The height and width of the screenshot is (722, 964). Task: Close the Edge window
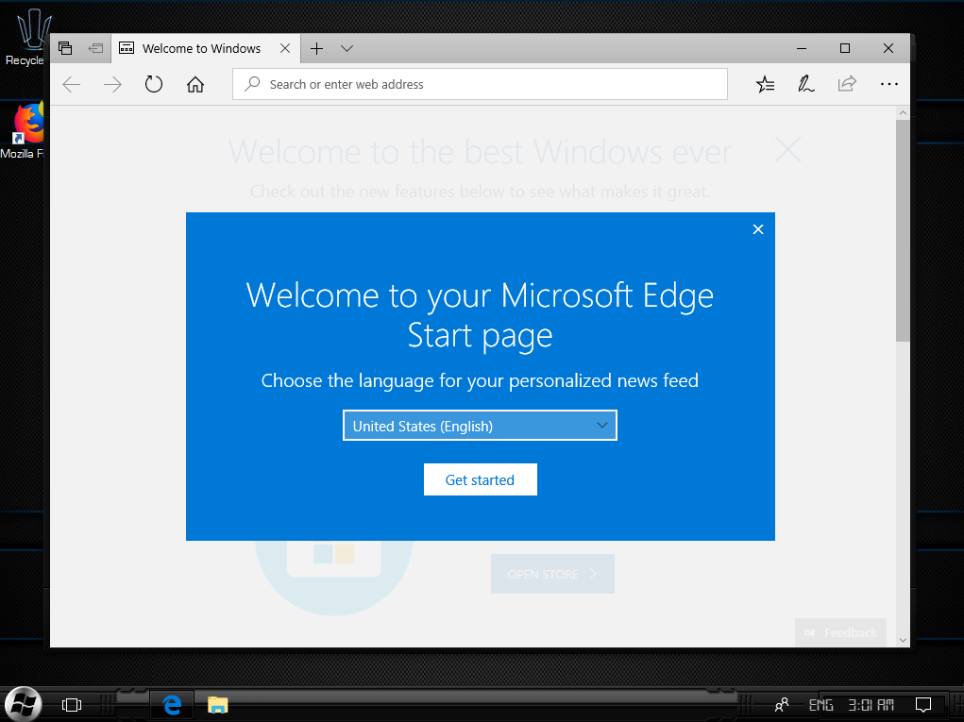pyautogui.click(x=888, y=48)
